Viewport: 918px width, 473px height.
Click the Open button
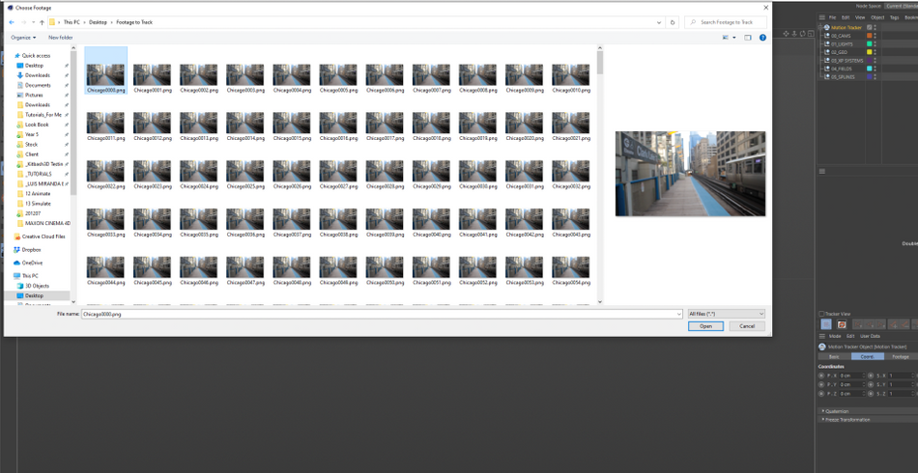705,326
